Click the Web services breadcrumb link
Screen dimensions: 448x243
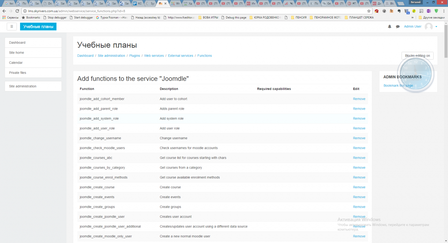coord(154,56)
